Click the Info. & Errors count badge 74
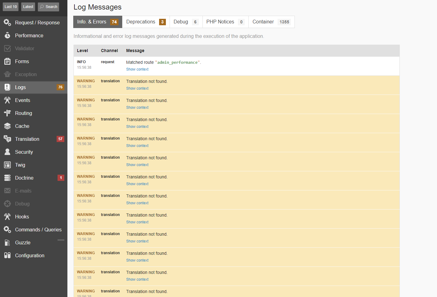Screen dimensions: 437x297 (x=114, y=22)
